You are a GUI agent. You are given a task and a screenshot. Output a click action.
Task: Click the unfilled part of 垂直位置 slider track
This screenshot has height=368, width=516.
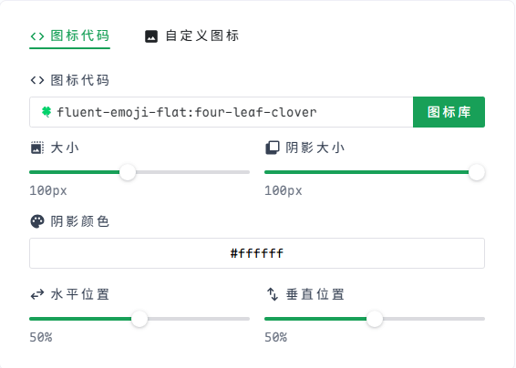click(434, 319)
